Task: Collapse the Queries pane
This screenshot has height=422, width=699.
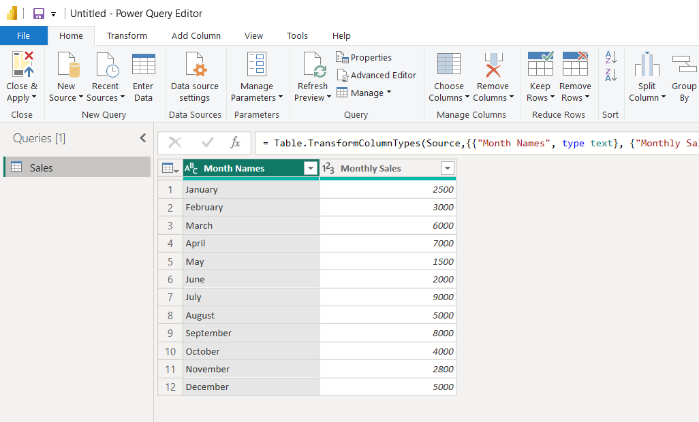Action: click(x=143, y=138)
